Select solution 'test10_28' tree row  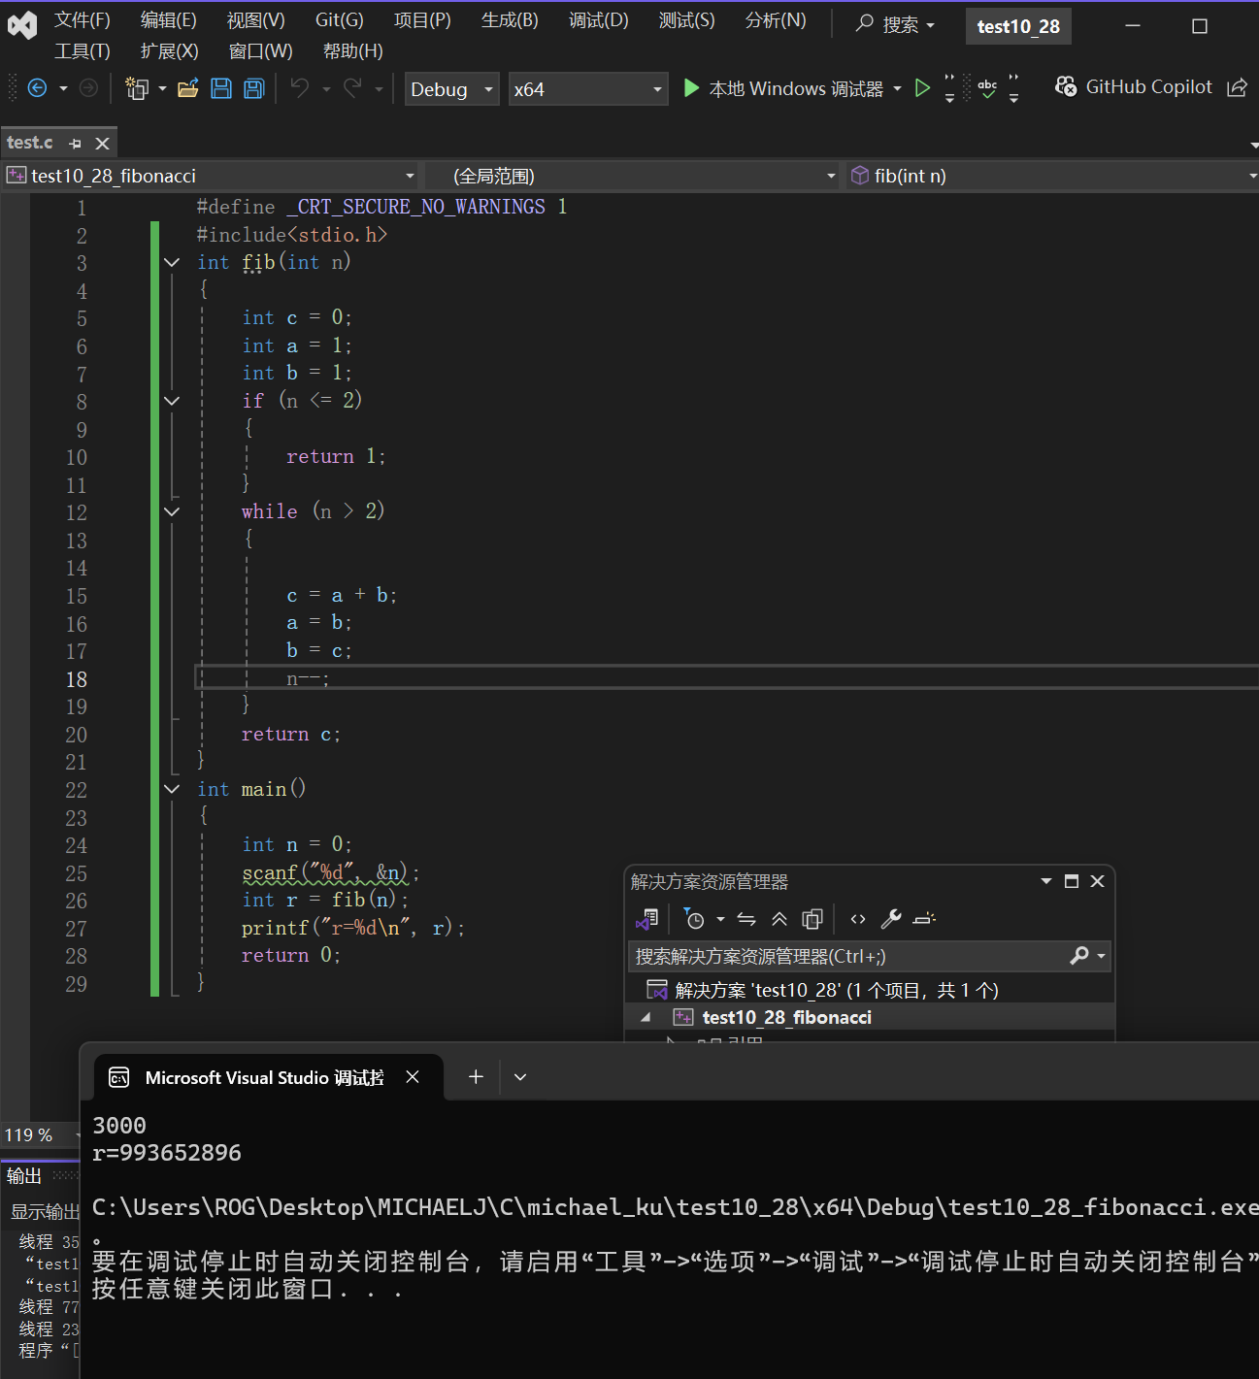[x=870, y=990]
